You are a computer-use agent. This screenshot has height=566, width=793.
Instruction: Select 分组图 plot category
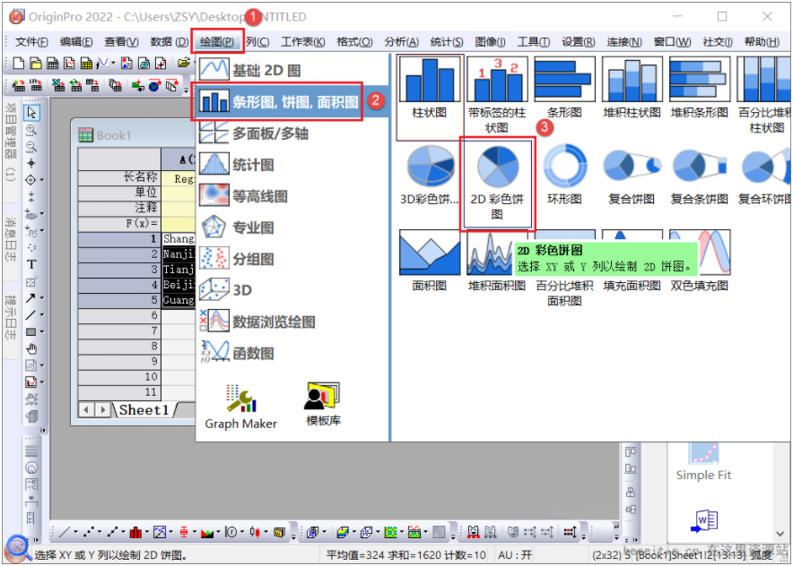point(237,259)
